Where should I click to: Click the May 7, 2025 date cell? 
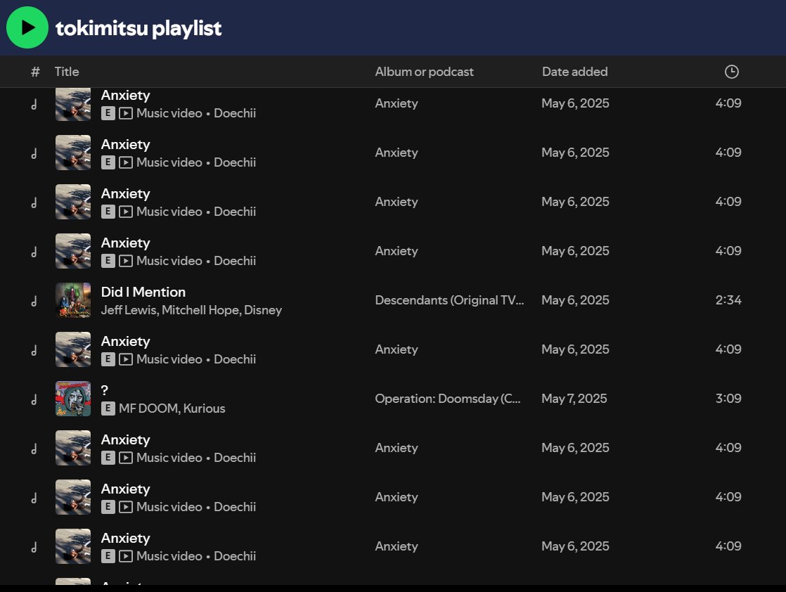point(574,399)
